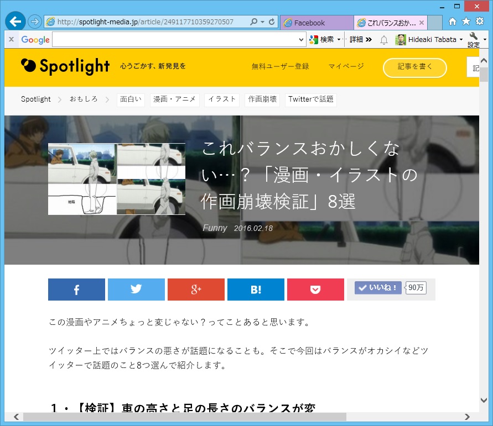Select the 面白い tag
Screen dimensions: 493x426
(x=131, y=100)
